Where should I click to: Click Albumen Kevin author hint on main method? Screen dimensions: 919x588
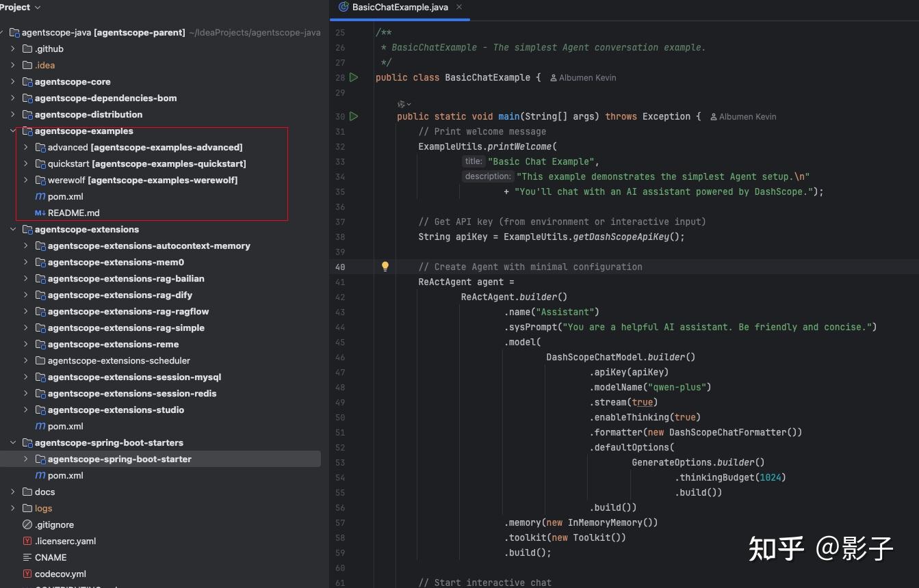tap(744, 117)
